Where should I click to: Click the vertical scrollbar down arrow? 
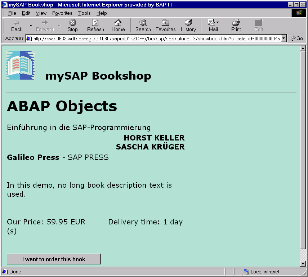coord(303,264)
